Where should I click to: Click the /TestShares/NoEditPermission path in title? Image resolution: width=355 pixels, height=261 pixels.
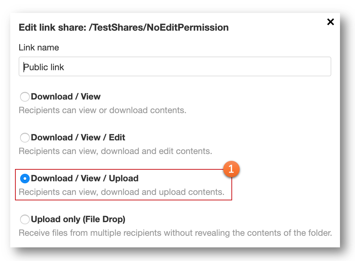click(159, 27)
